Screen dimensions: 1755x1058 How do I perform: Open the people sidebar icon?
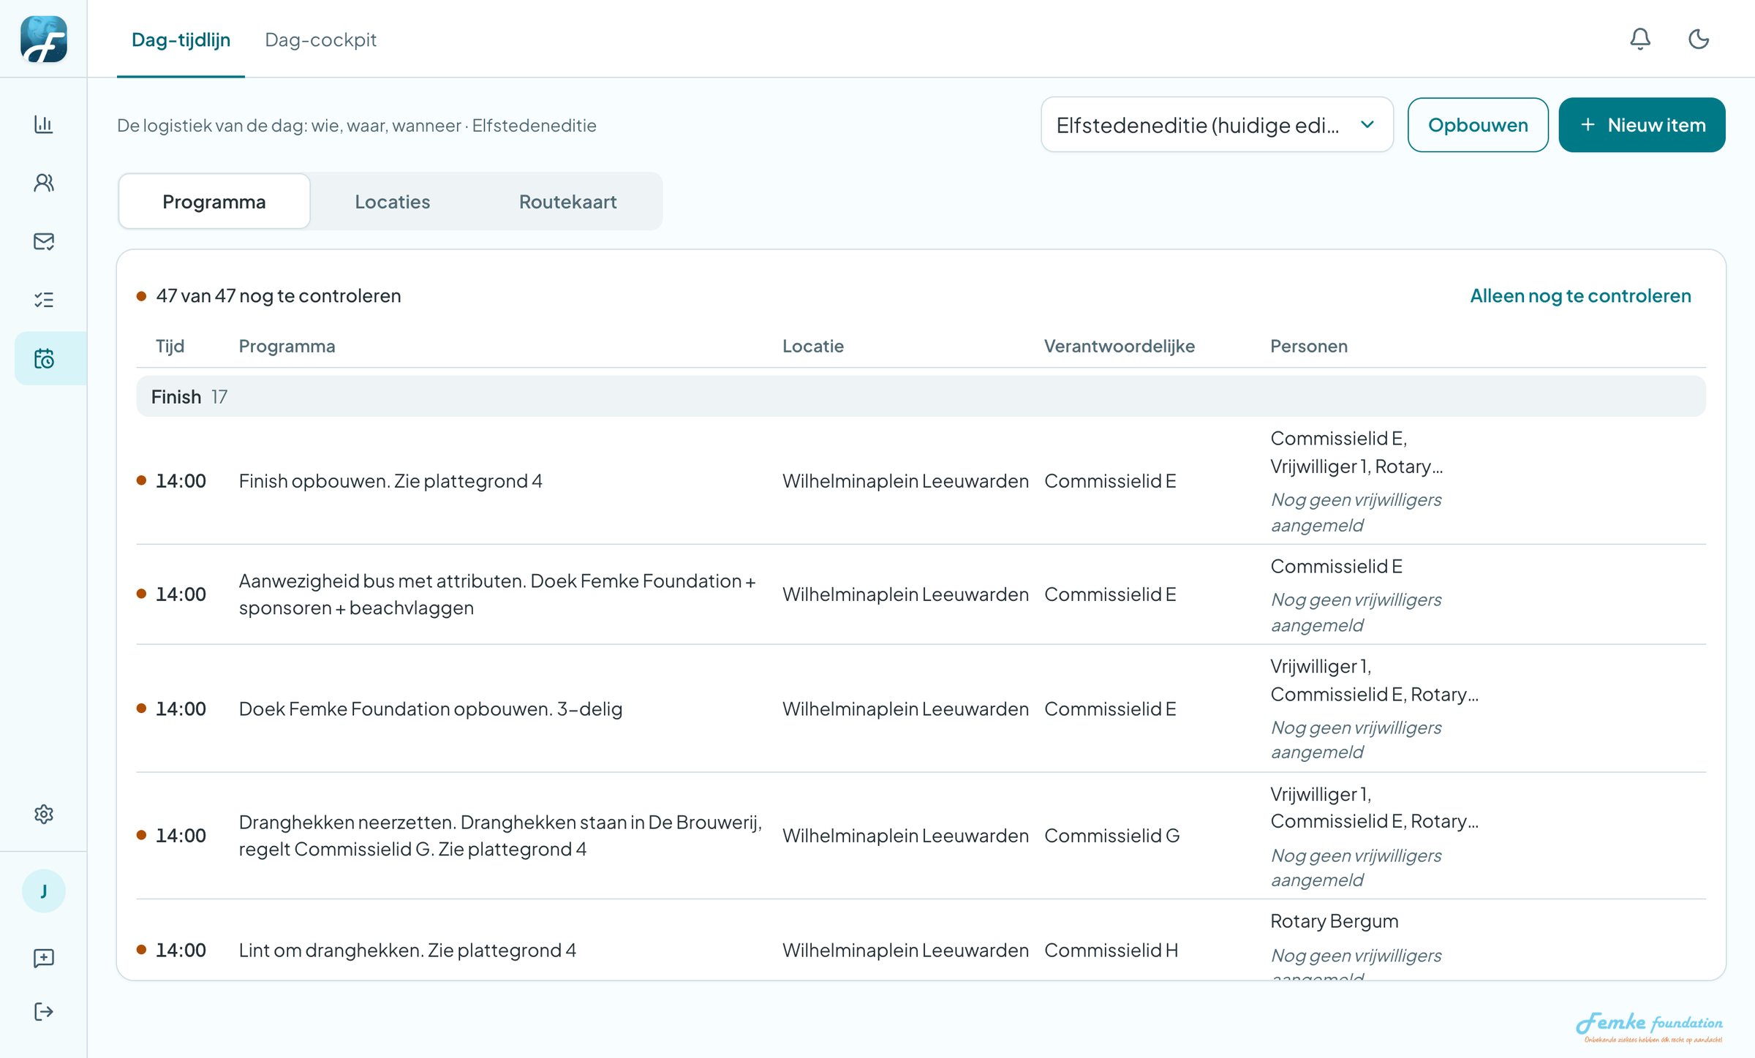pyautogui.click(x=44, y=183)
